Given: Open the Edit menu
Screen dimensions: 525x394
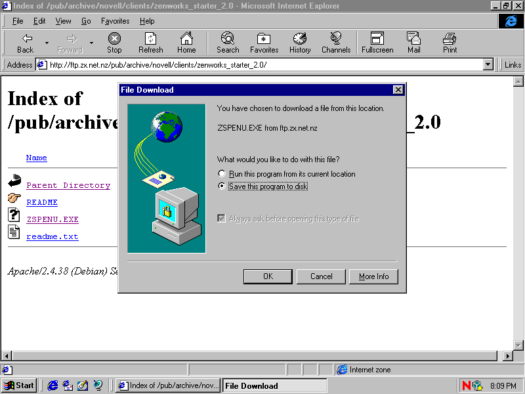Looking at the screenshot, I should coord(39,21).
